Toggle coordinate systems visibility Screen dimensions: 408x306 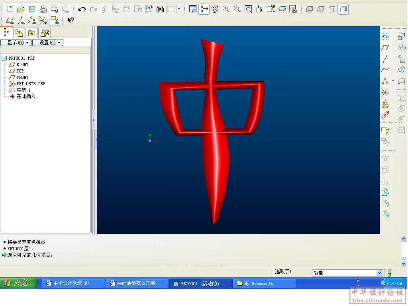(43, 20)
